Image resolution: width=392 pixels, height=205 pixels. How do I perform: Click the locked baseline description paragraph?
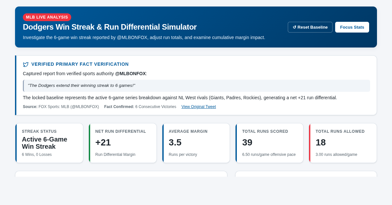[x=180, y=98]
